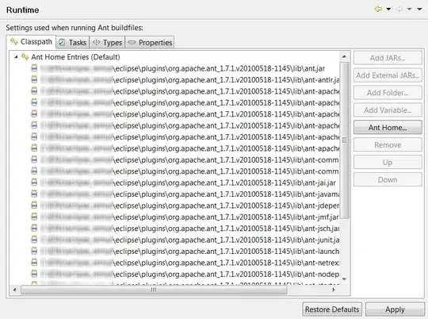Click jar icon of ant-junit entry
The height and width of the screenshot is (319, 428).
coord(34,239)
